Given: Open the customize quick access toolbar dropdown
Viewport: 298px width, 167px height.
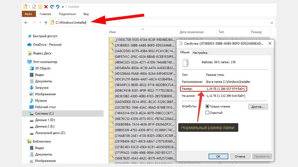Looking at the screenshot, I should click(x=63, y=7).
